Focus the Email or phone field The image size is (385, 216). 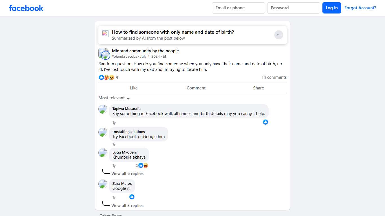pos(238,8)
